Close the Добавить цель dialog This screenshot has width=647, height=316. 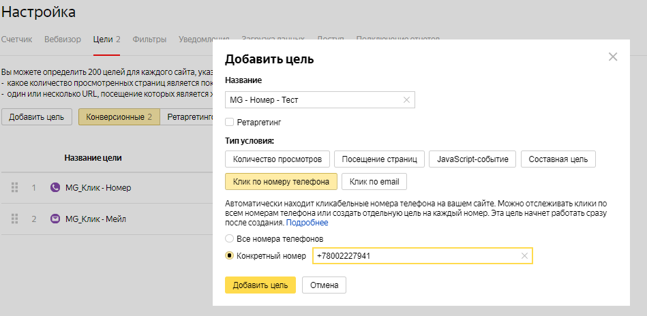pos(612,57)
